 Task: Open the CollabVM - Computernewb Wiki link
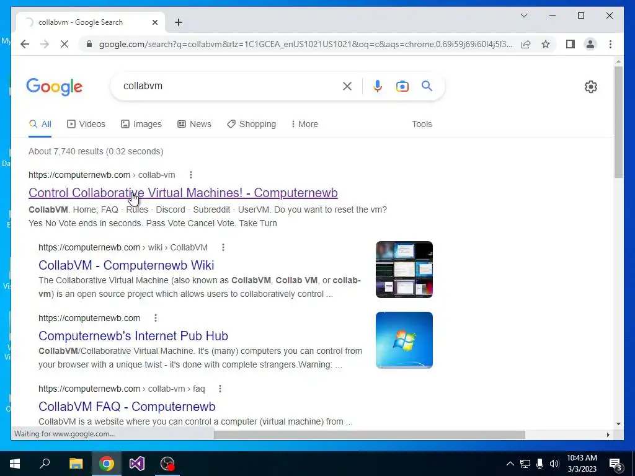click(x=127, y=265)
